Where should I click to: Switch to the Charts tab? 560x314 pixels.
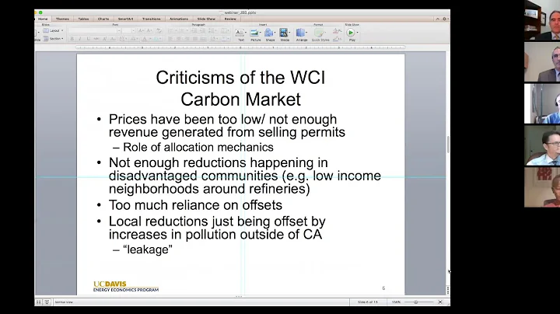click(x=103, y=19)
